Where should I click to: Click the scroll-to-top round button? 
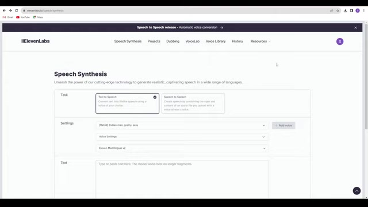(356, 191)
